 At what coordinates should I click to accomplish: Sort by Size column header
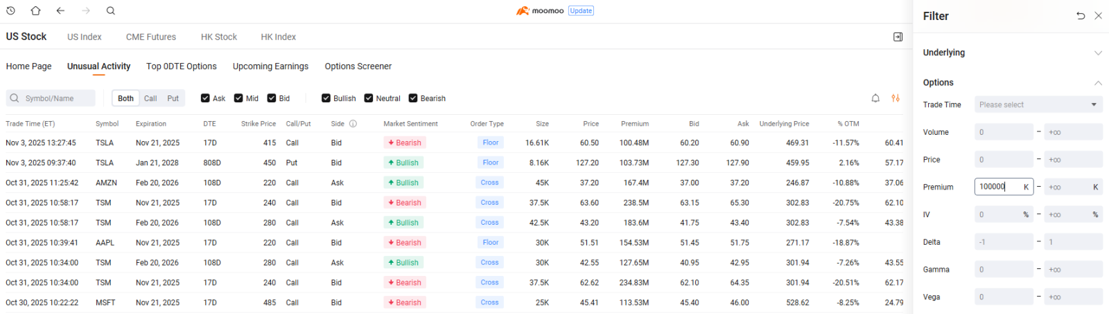click(542, 124)
